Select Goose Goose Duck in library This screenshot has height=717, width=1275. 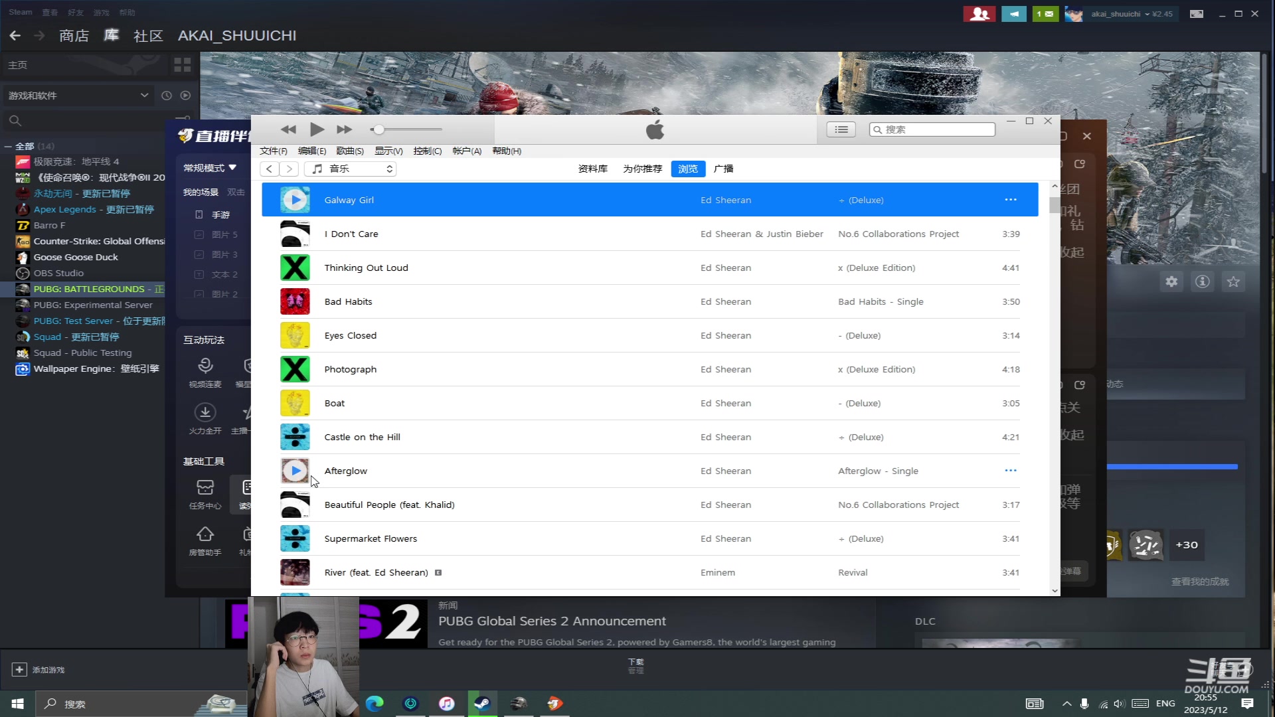coord(76,258)
